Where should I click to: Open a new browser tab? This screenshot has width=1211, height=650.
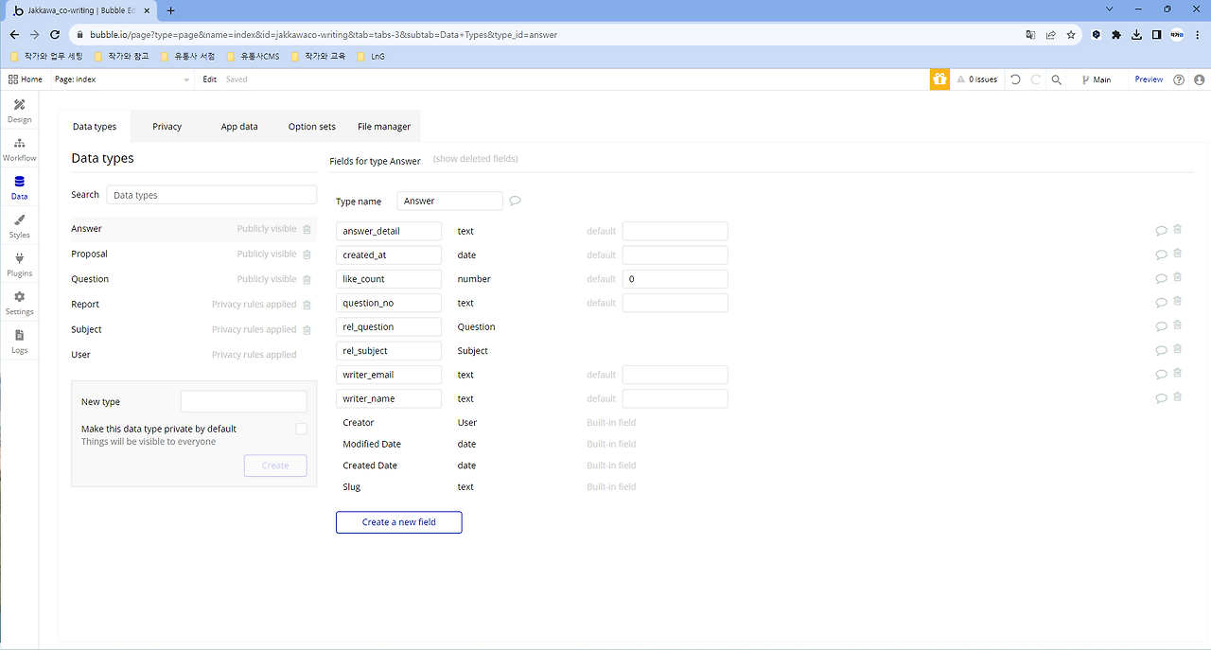pos(170,10)
